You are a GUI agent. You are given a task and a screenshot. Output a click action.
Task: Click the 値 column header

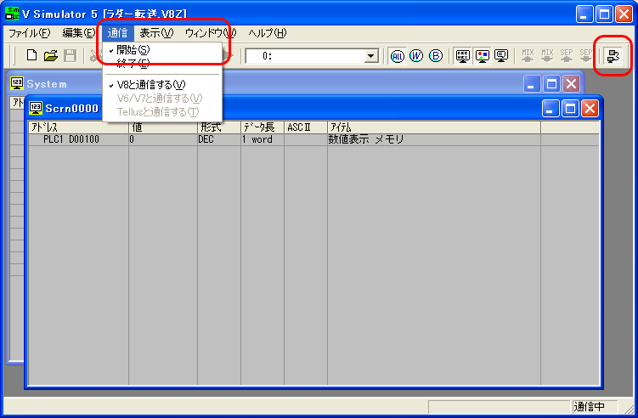[x=161, y=127]
